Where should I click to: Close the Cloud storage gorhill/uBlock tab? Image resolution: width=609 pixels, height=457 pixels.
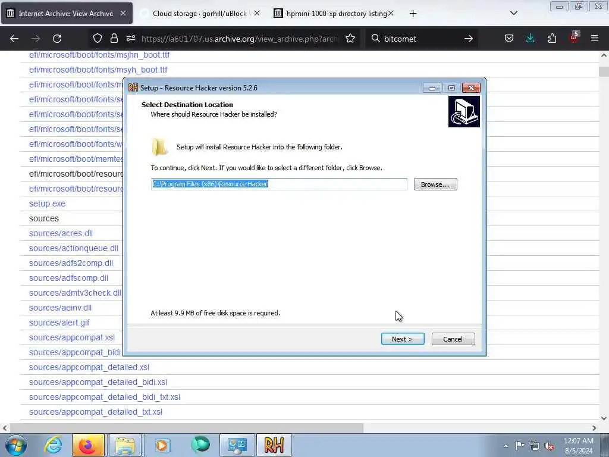coord(257,13)
